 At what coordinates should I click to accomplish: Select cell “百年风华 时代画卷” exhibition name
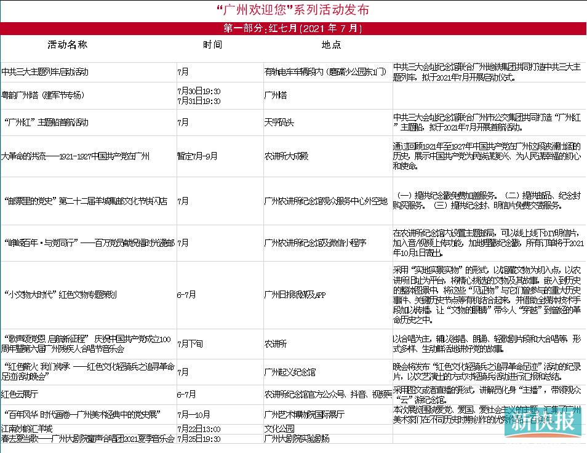pos(82,415)
